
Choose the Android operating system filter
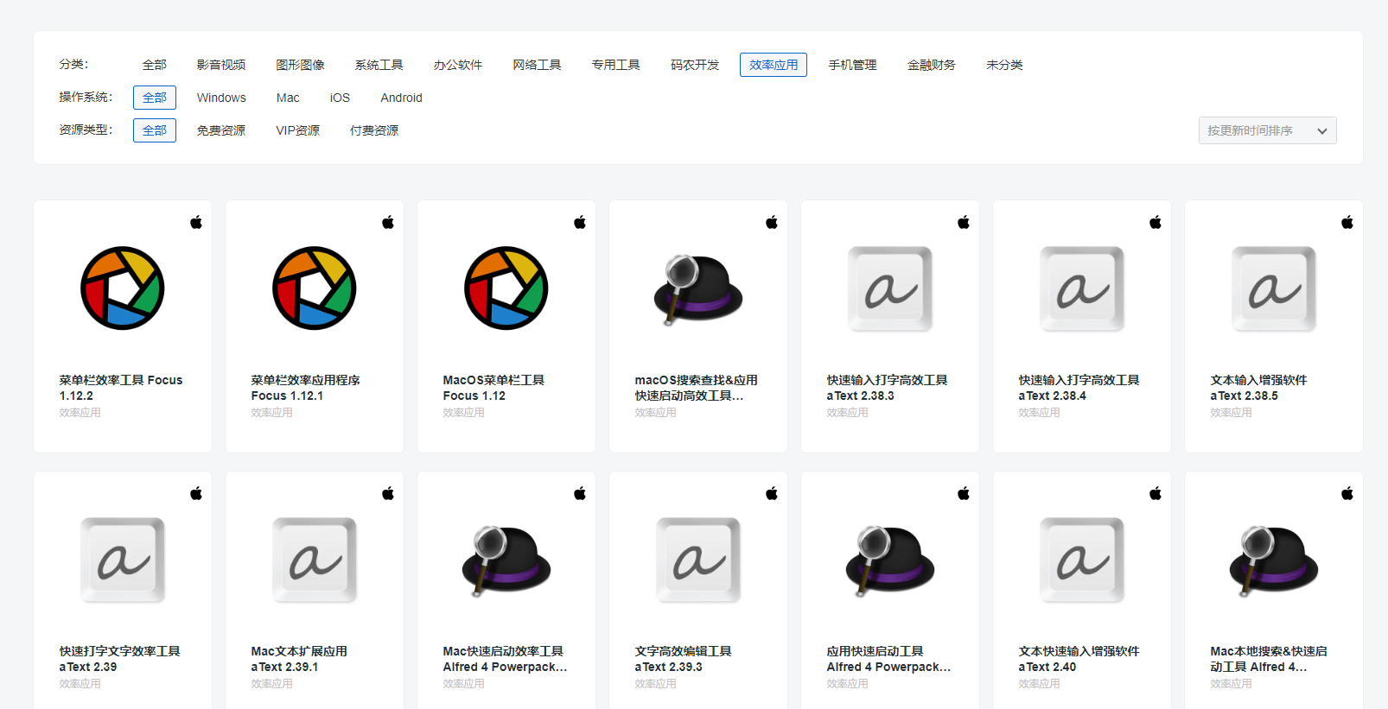click(x=401, y=98)
